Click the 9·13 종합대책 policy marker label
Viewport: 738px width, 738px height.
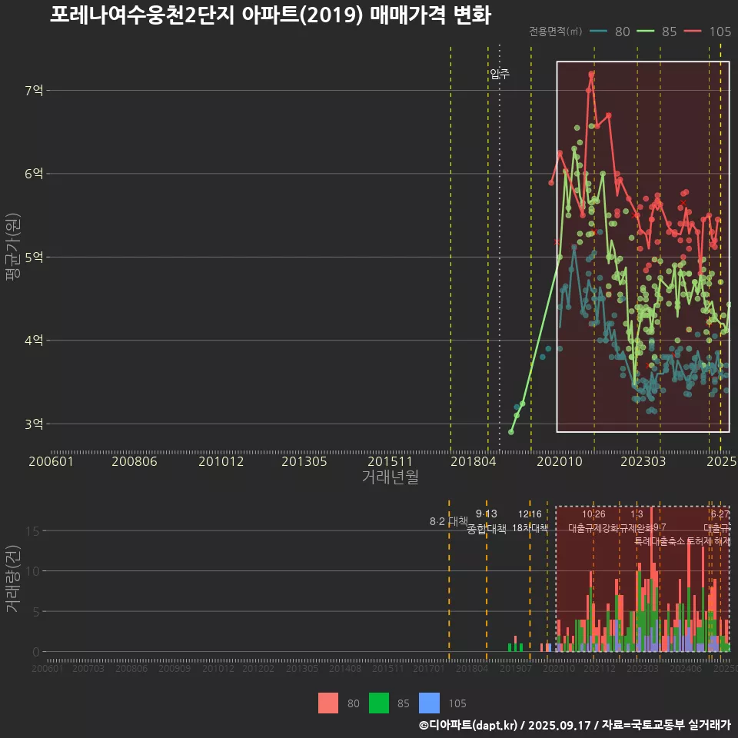coord(486,521)
